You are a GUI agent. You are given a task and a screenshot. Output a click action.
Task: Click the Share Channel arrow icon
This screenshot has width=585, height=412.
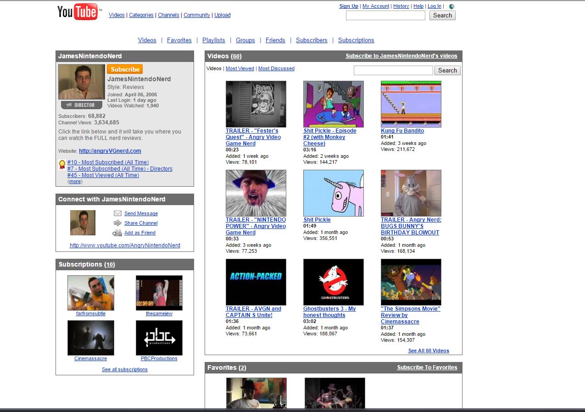[117, 223]
